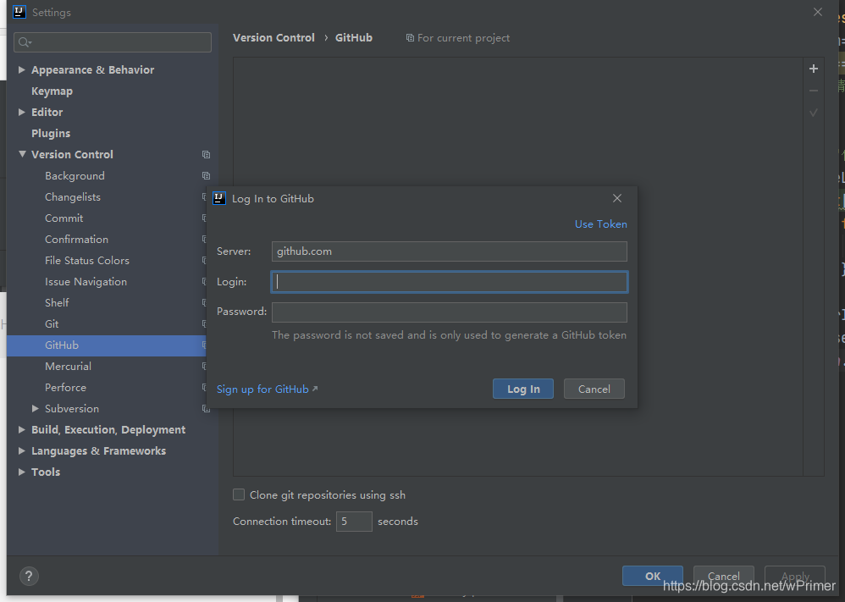Collapse the Version Control section
Viewport: 845px width, 602px height.
tap(21, 154)
